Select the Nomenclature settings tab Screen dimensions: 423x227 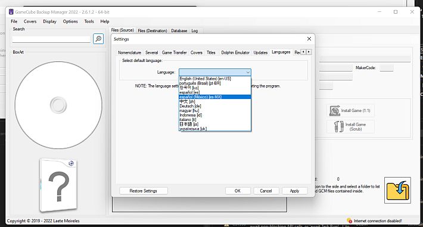click(129, 52)
